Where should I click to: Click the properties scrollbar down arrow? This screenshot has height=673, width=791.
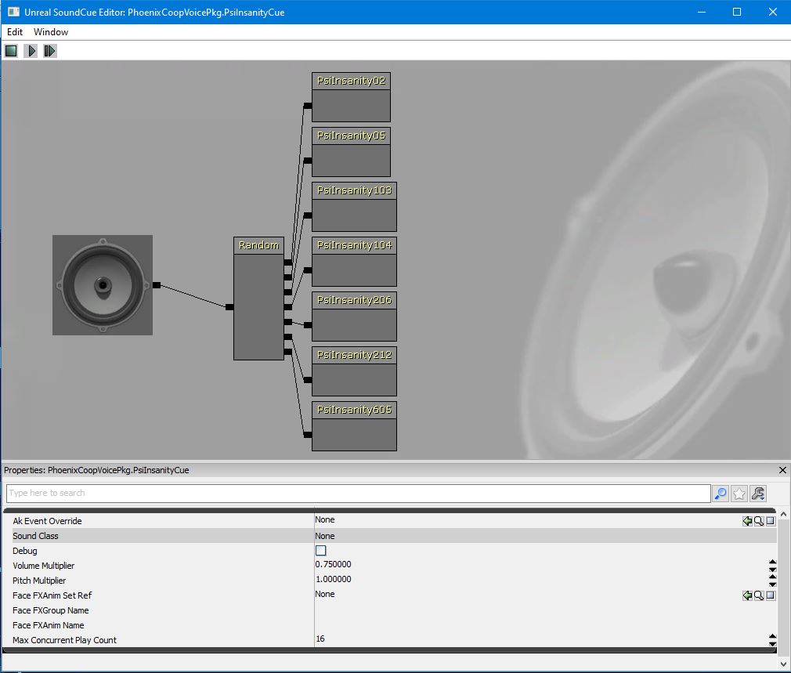click(x=783, y=664)
